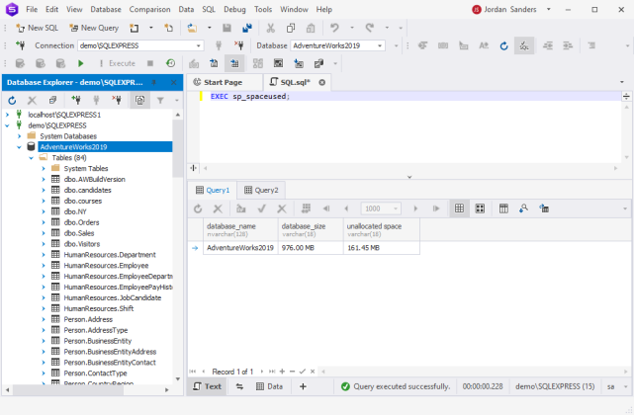The height and width of the screenshot is (415, 634).
Task: Open the Debug menu
Action: click(x=234, y=9)
